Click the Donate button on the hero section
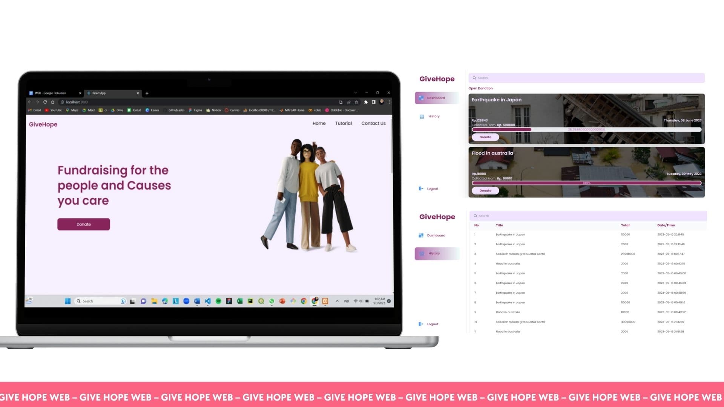The height and width of the screenshot is (407, 724). (83, 224)
